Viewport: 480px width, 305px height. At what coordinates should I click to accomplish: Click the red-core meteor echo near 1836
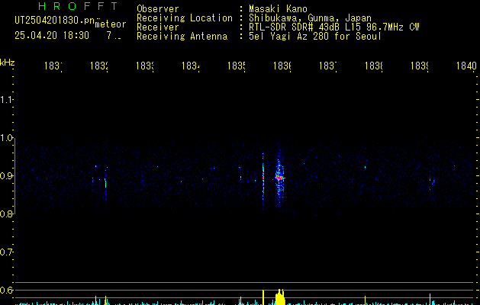point(279,177)
